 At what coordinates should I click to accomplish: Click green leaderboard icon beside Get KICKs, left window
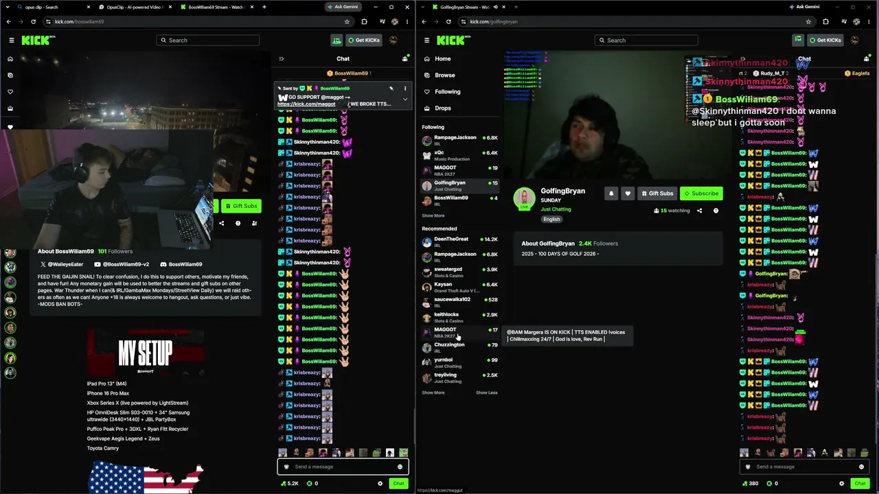click(336, 40)
